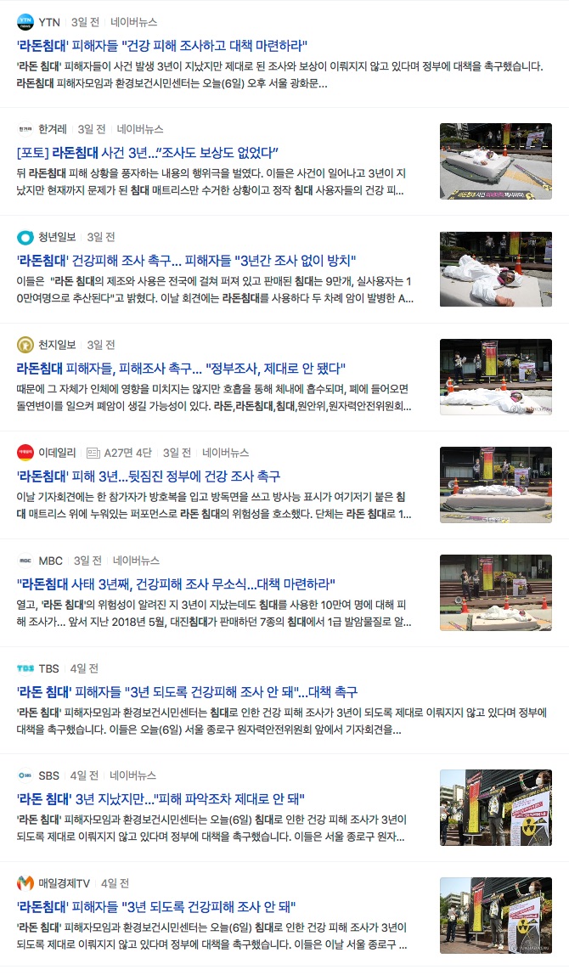The image size is (569, 975).
Task: Click the SBS logo icon
Action: coord(25,775)
